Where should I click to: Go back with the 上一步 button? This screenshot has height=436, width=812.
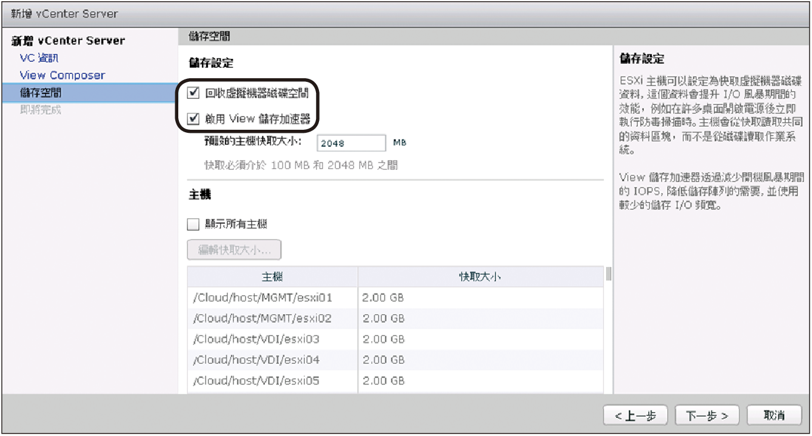coord(635,415)
